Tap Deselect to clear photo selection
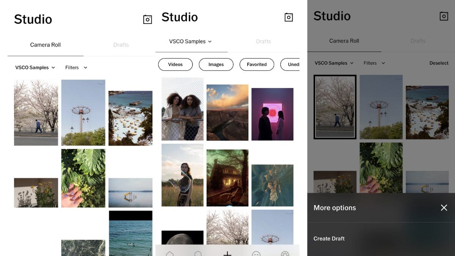The image size is (455, 256). coord(439,63)
